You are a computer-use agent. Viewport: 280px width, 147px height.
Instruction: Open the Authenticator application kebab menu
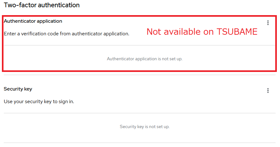268,23
